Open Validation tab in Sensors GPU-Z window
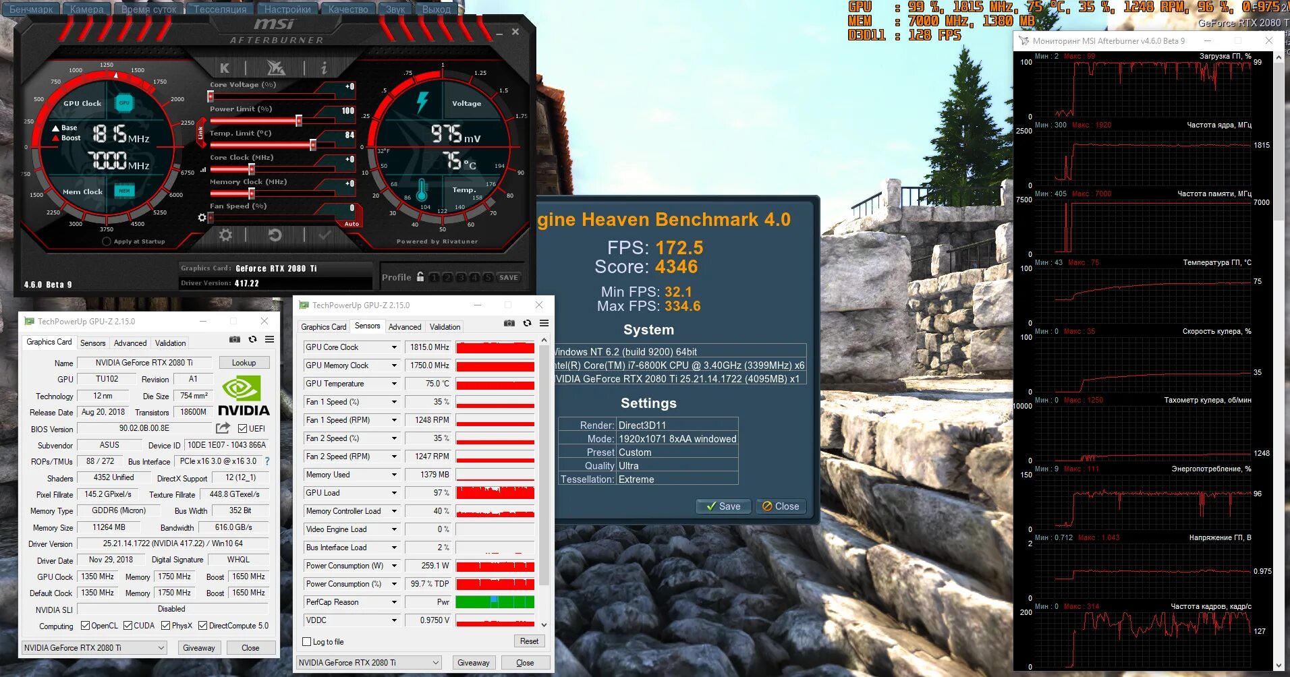1290x677 pixels. pos(445,327)
